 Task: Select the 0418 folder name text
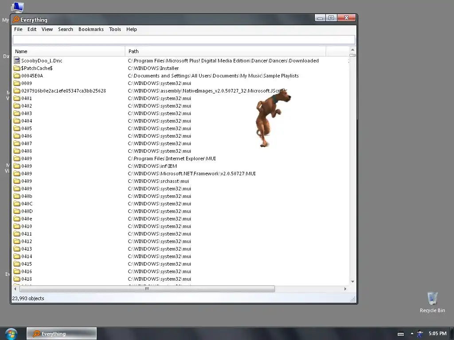click(x=27, y=279)
